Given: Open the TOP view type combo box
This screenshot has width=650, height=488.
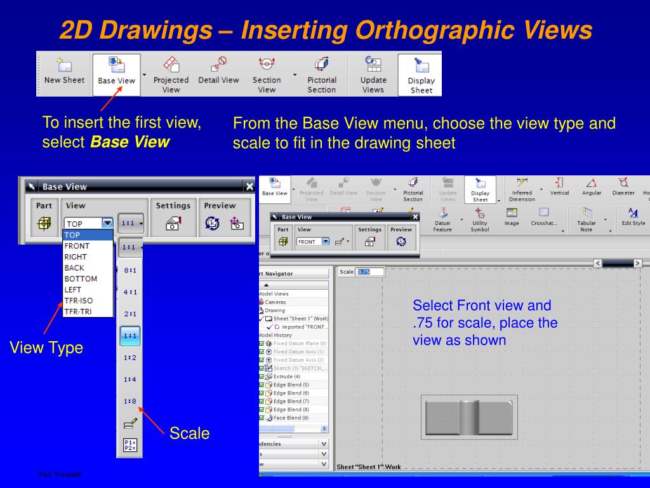Looking at the screenshot, I should (88, 223).
